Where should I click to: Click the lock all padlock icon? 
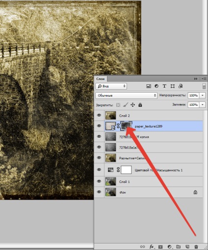point(140,105)
